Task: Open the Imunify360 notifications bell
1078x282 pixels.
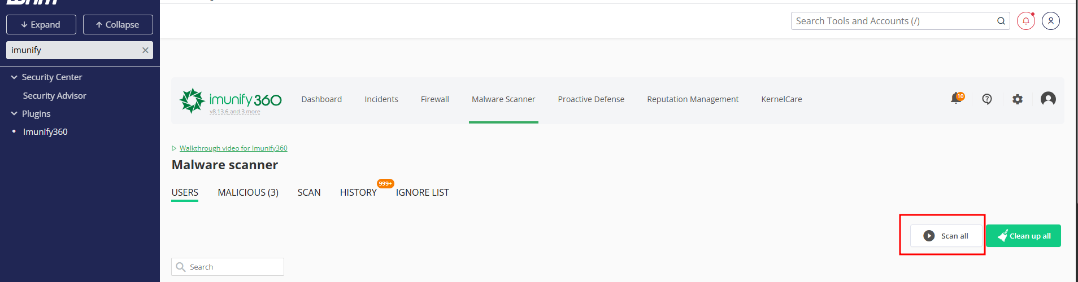Action: pyautogui.click(x=957, y=99)
